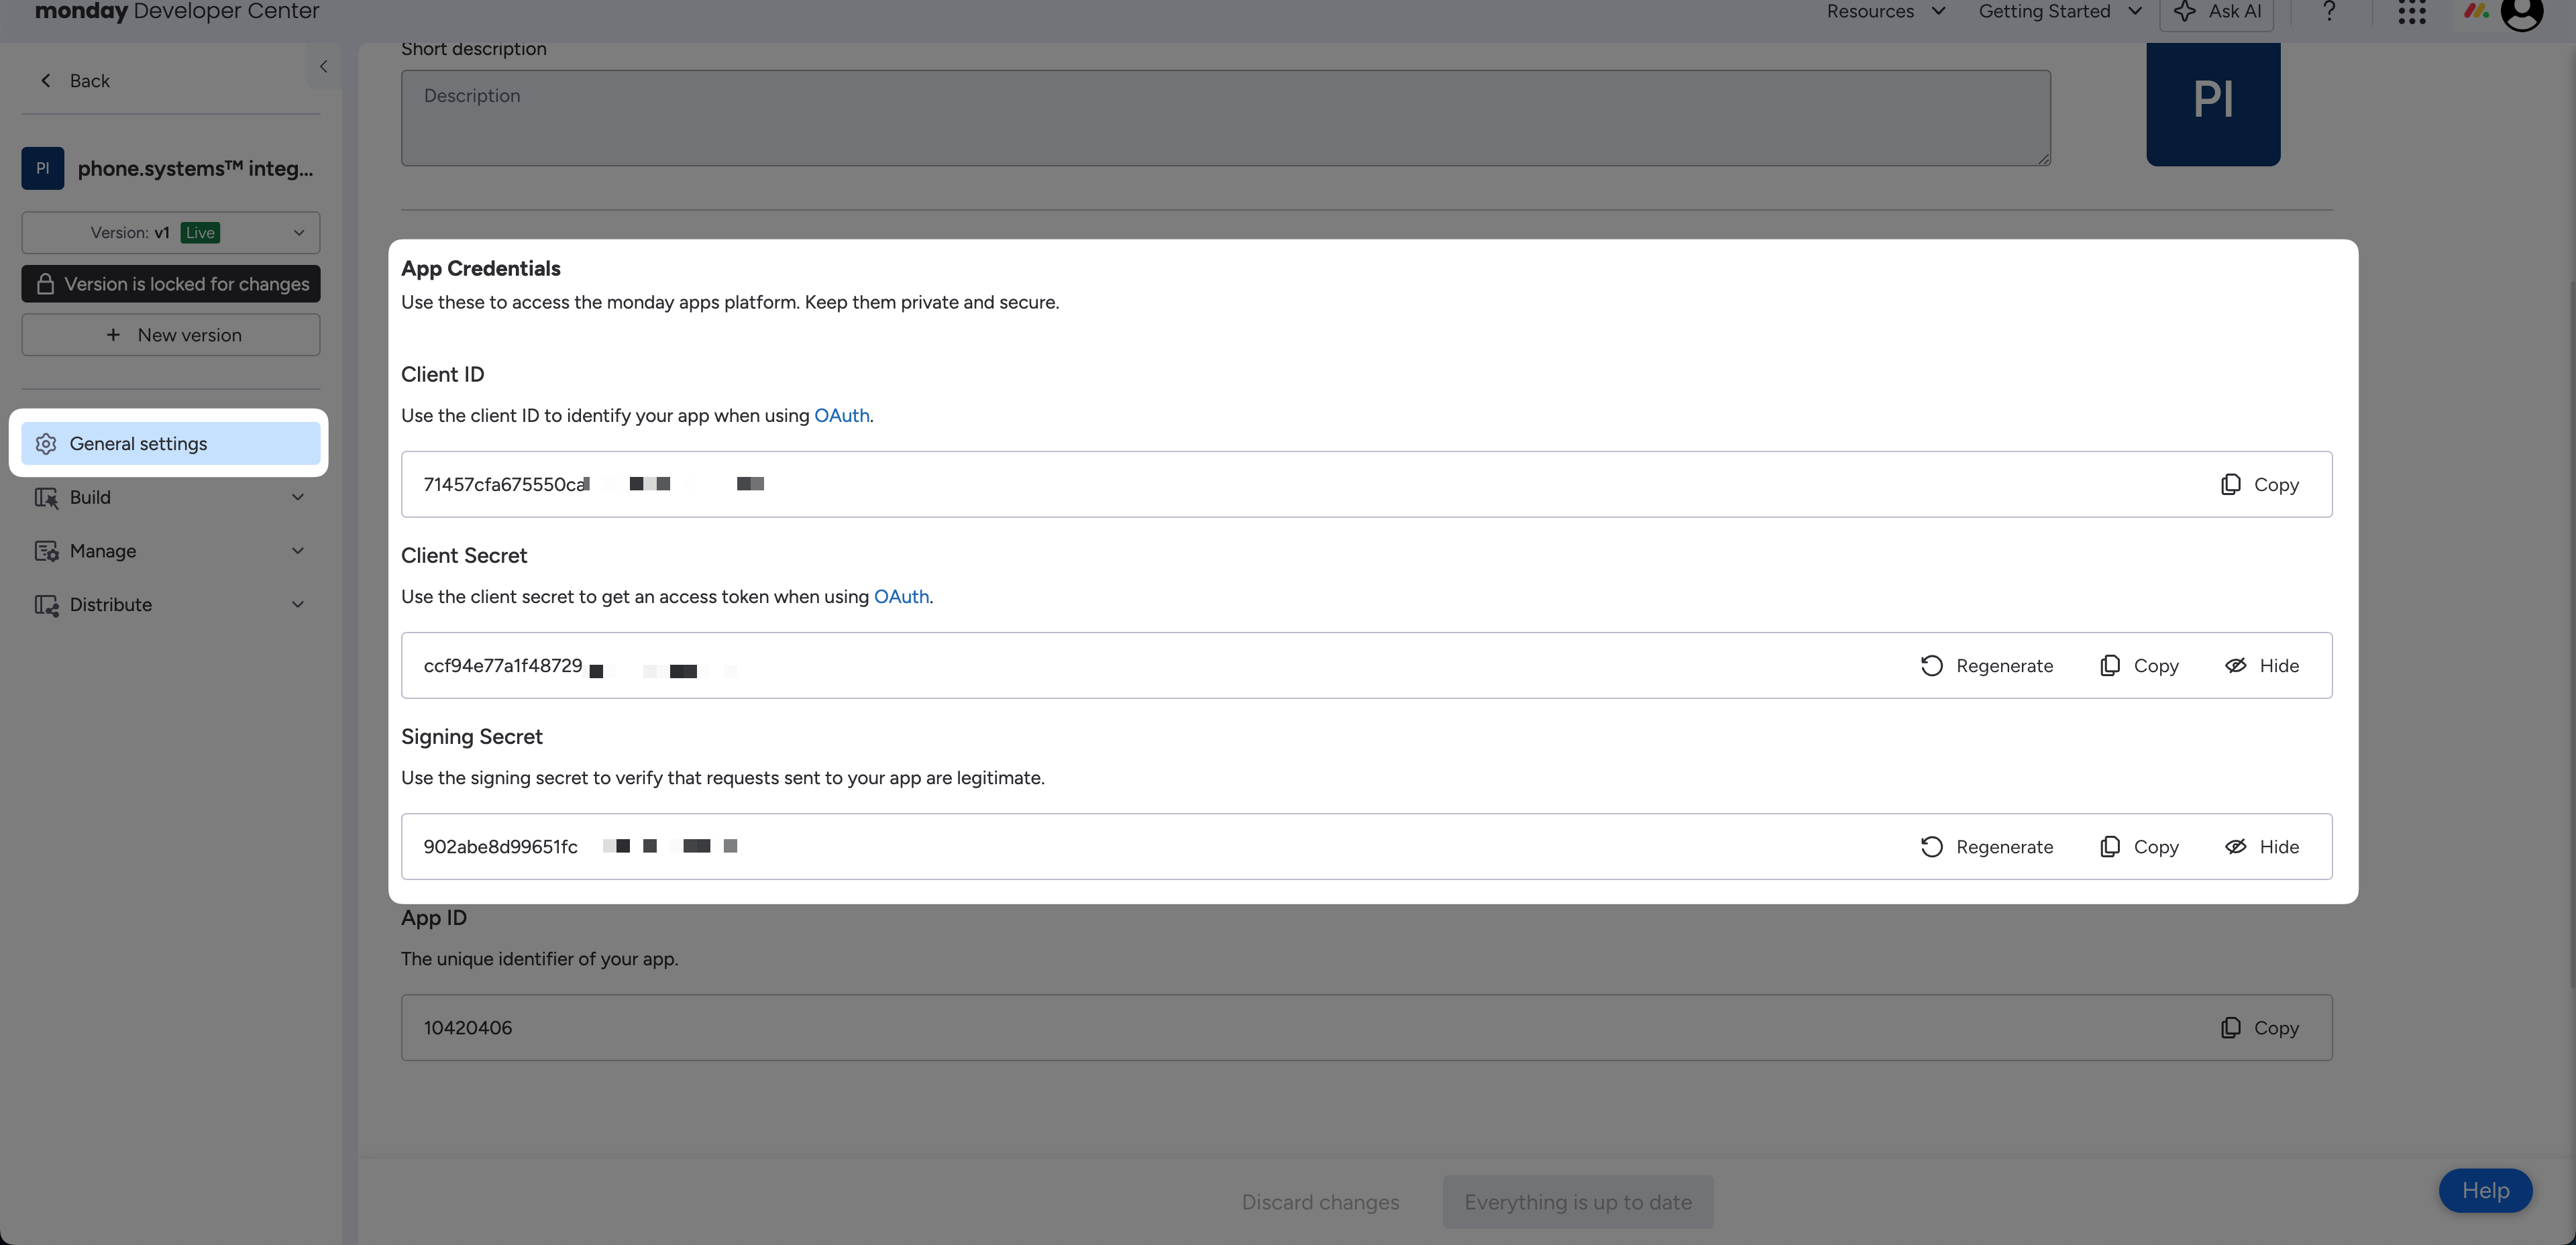Create a New version

[x=171, y=335]
